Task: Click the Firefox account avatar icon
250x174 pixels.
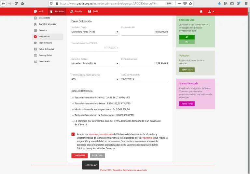Action: tap(238, 3)
